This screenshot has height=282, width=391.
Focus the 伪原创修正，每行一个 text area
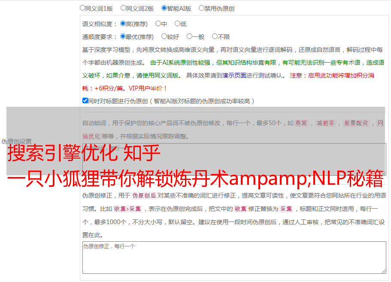tap(234, 258)
